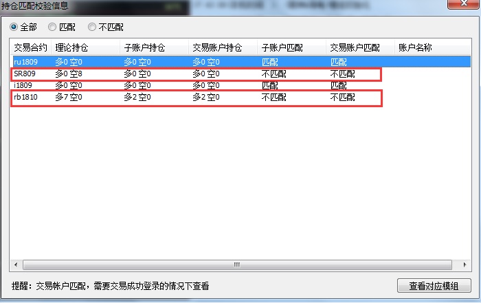Click 多0 空0 theoretical position of ru1809

point(69,62)
